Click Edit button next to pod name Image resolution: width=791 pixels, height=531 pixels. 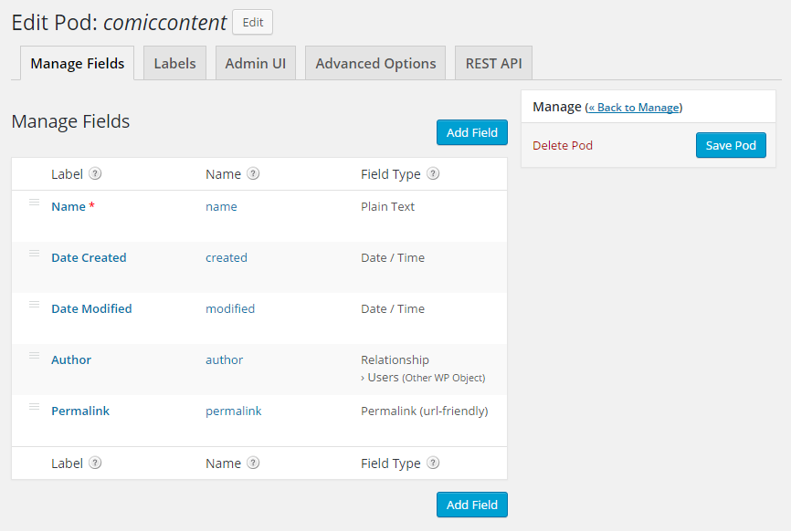pyautogui.click(x=252, y=22)
